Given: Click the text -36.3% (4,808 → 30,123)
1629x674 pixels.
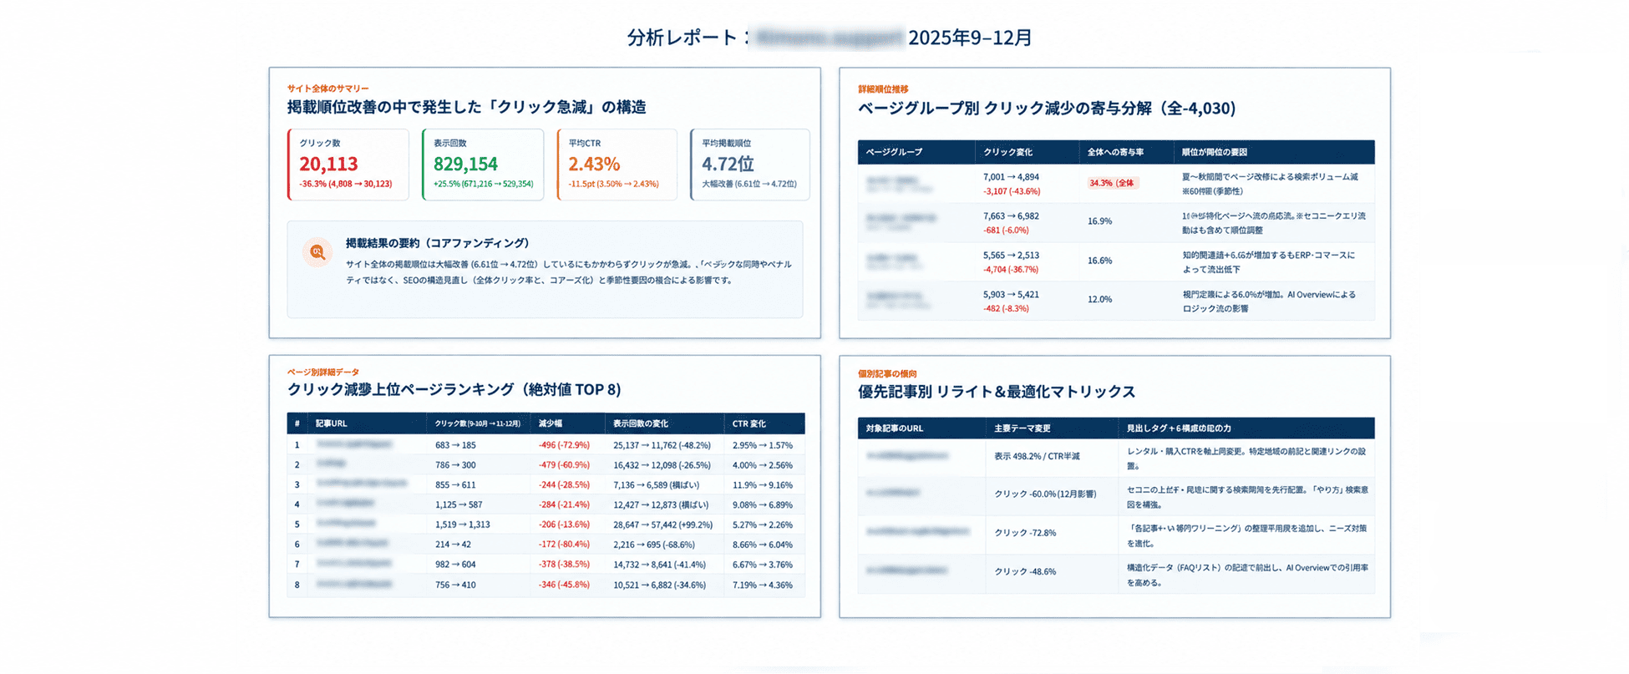Looking at the screenshot, I should [x=346, y=184].
